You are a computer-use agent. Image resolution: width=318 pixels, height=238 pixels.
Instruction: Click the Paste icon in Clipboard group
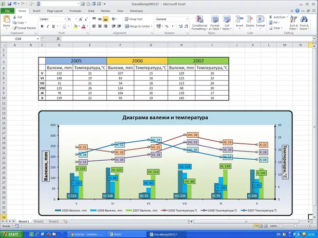pos(6,19)
